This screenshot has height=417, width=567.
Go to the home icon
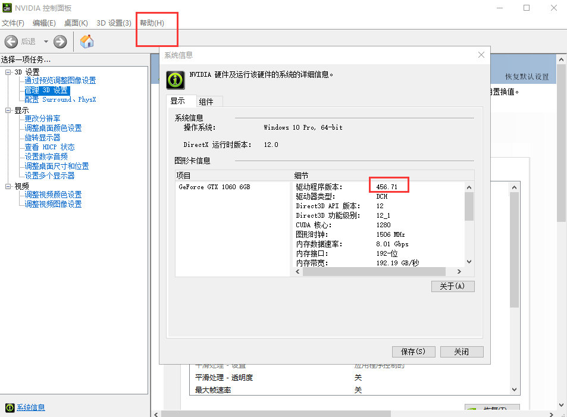(87, 42)
